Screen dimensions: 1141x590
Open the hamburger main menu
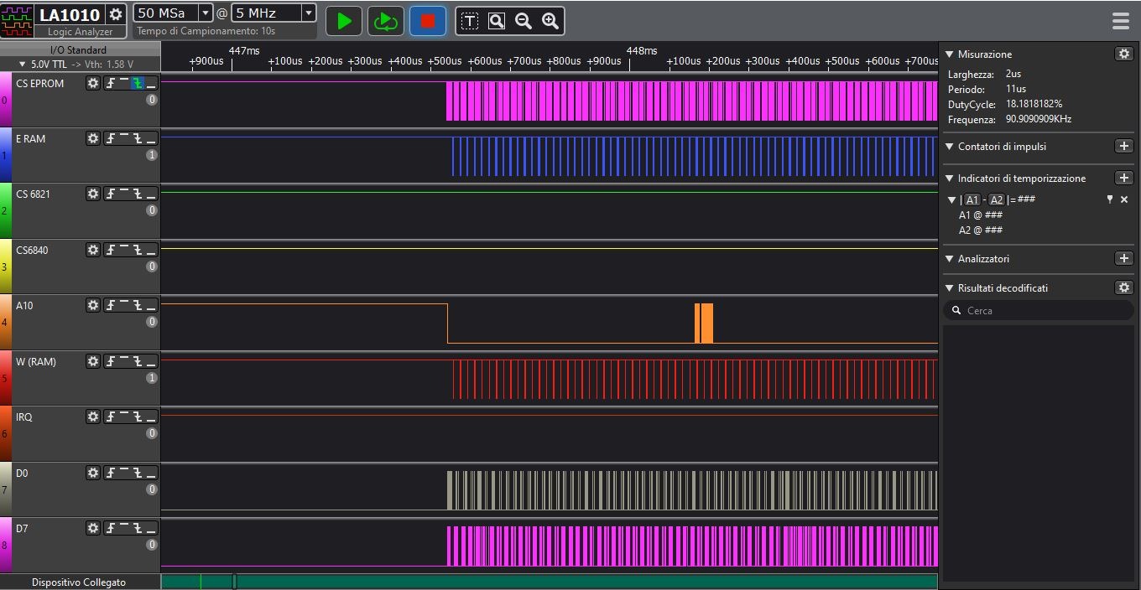click(x=1120, y=21)
